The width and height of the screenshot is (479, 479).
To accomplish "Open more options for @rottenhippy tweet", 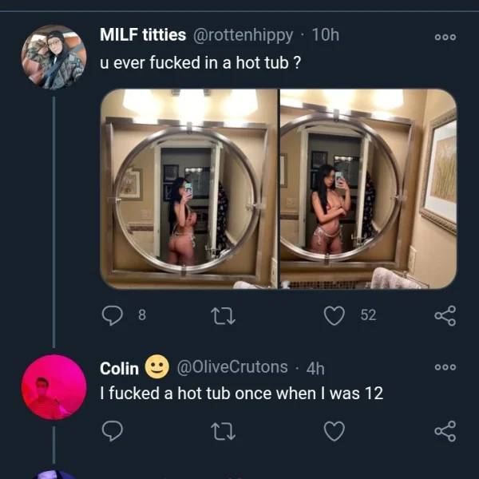I will point(445,38).
